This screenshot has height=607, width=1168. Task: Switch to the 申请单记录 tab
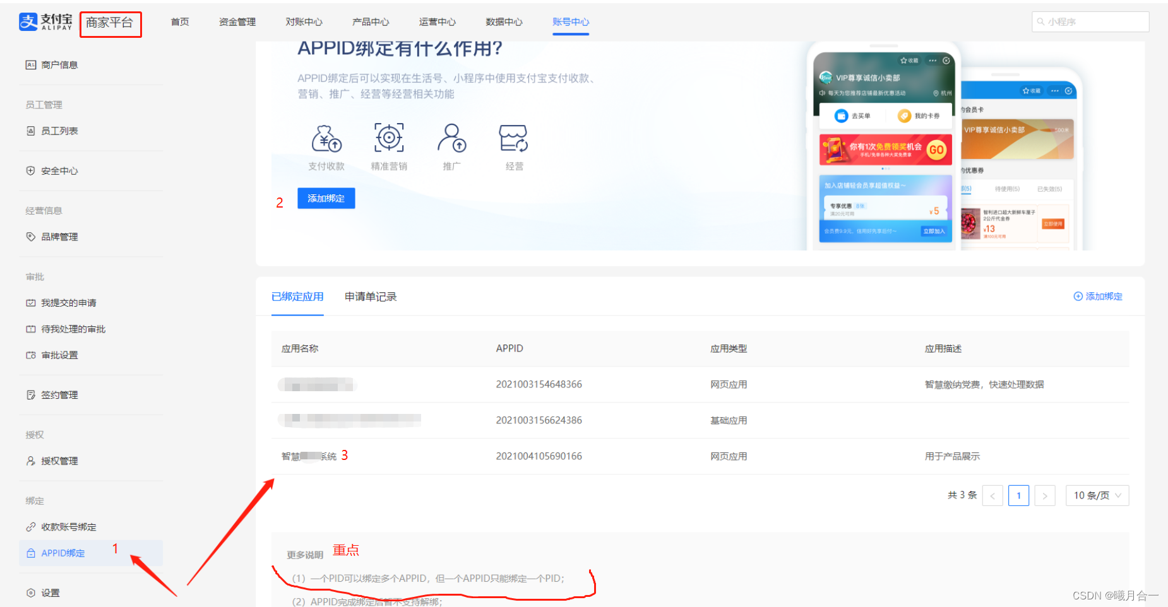tap(371, 297)
